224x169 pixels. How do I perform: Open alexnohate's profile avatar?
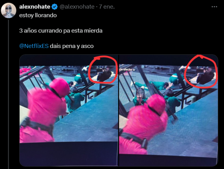[x=8, y=10]
